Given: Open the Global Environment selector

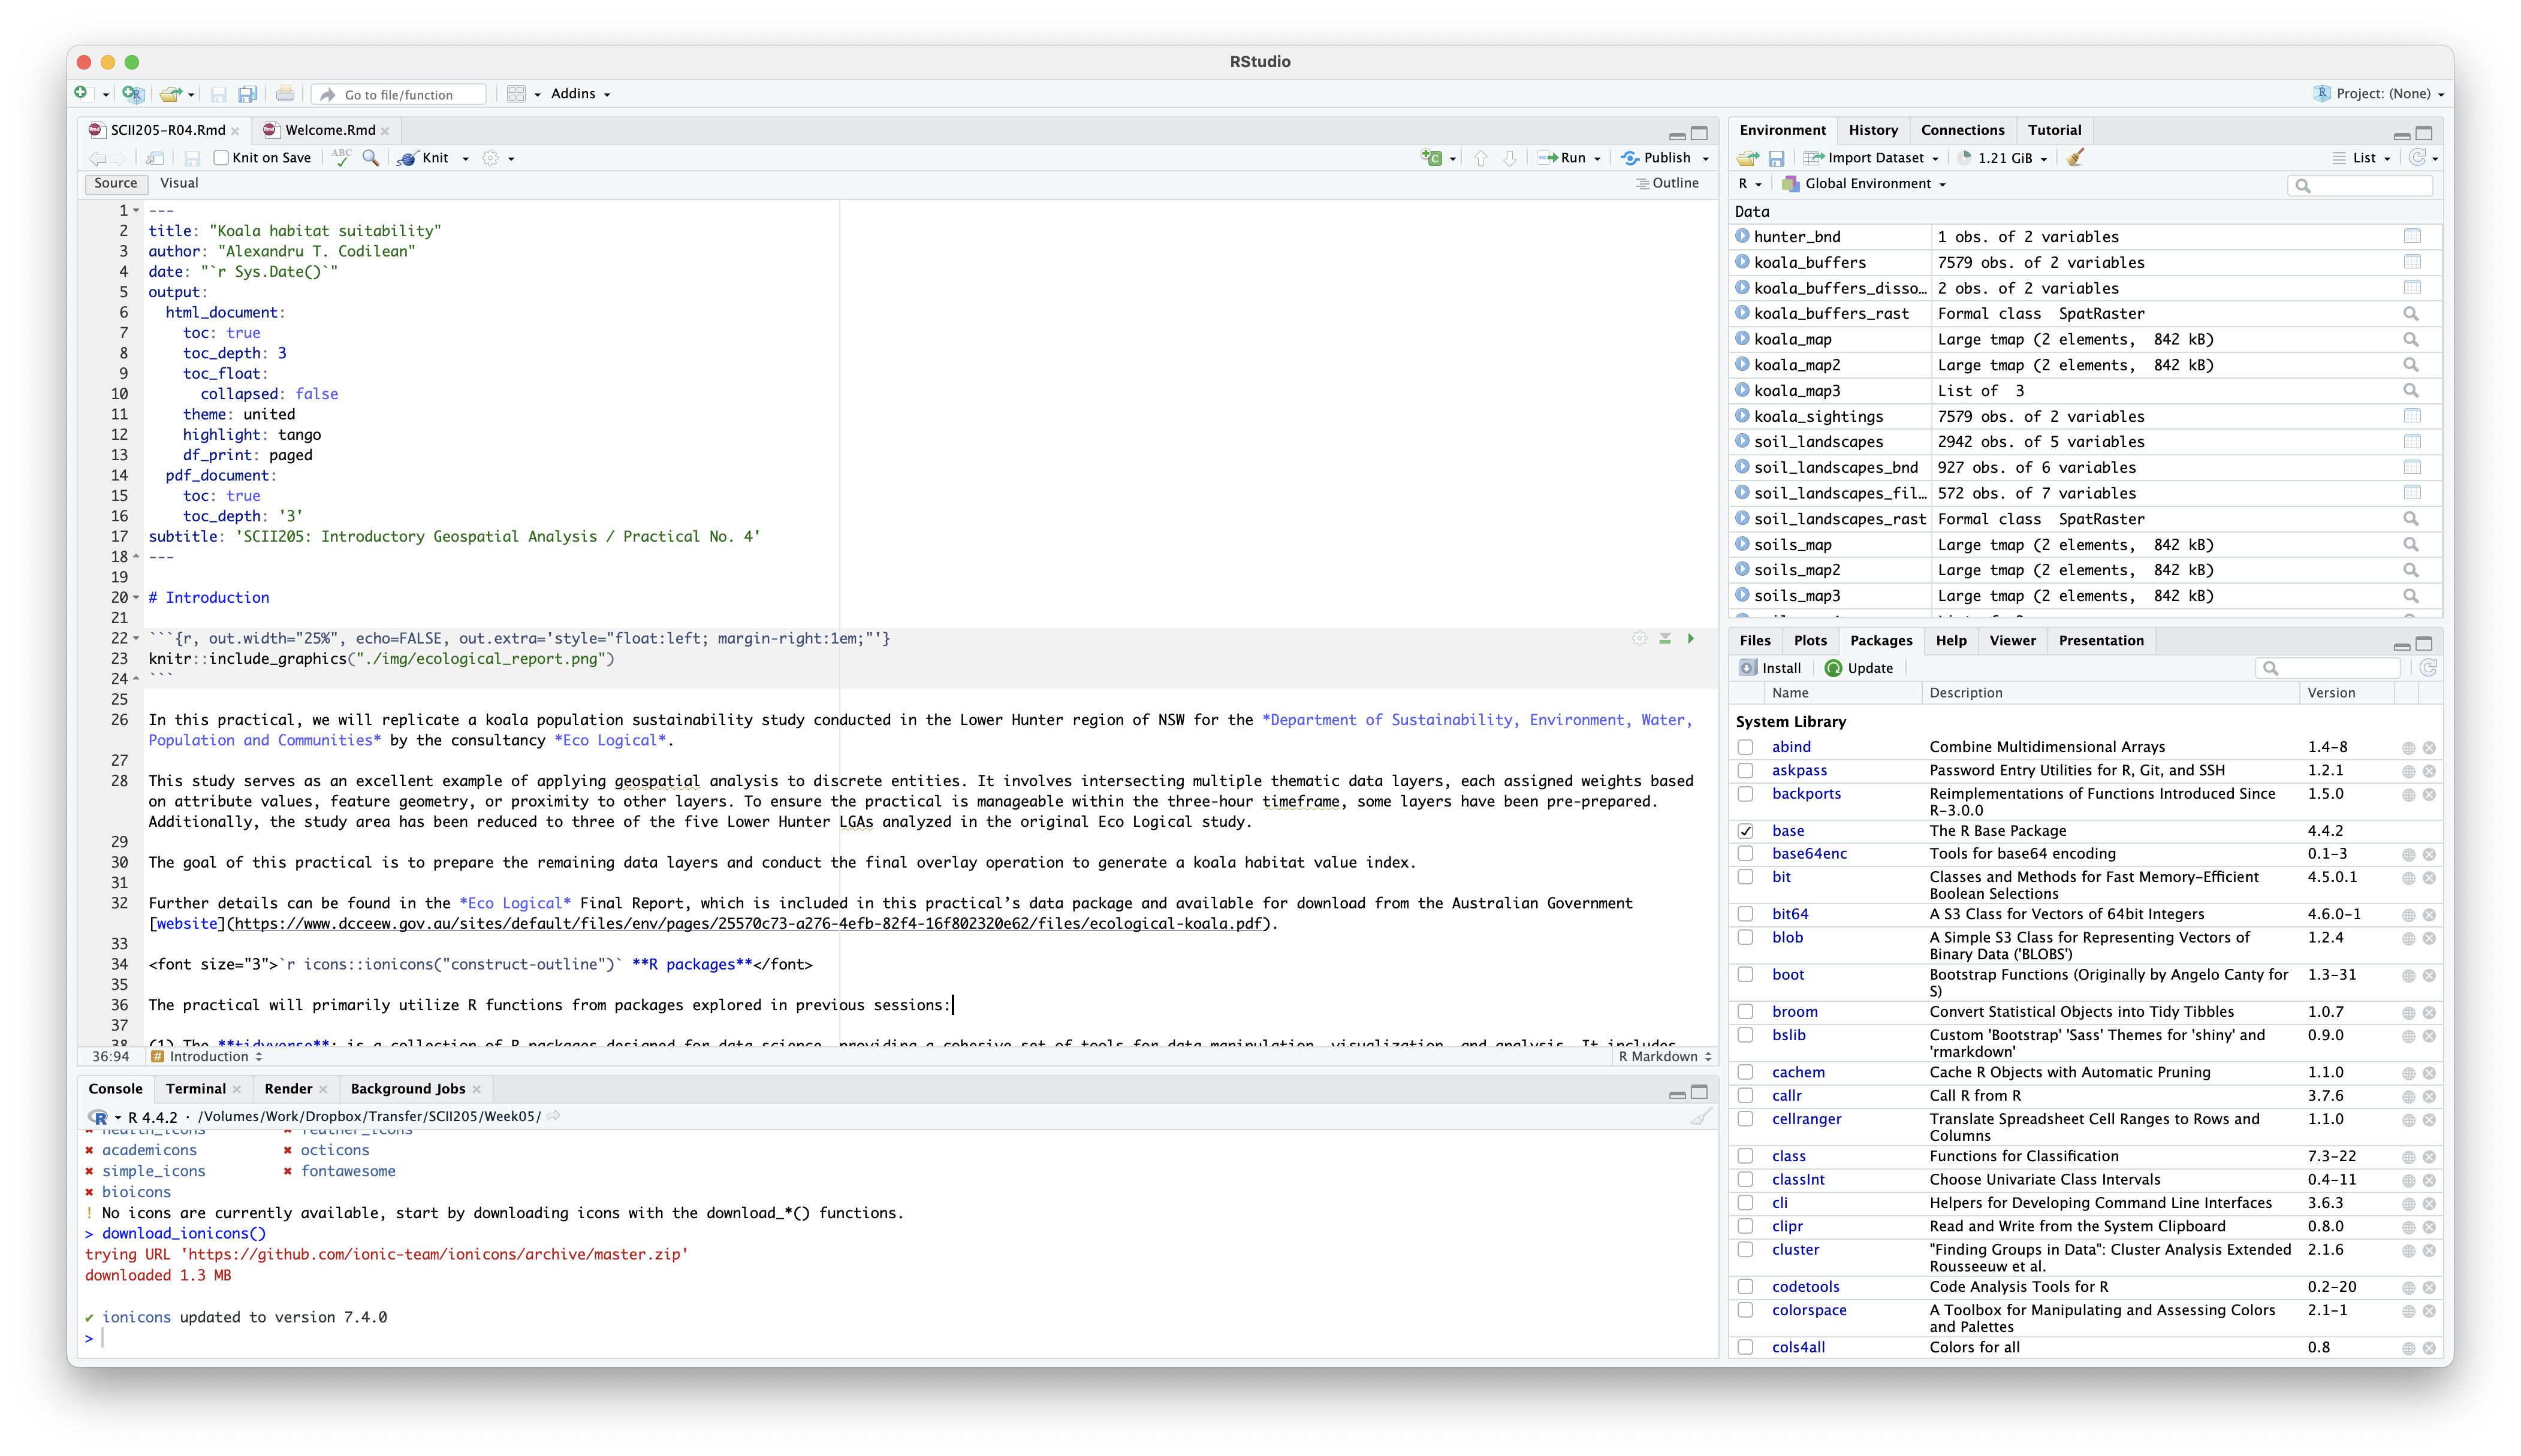Looking at the screenshot, I should tap(1864, 184).
